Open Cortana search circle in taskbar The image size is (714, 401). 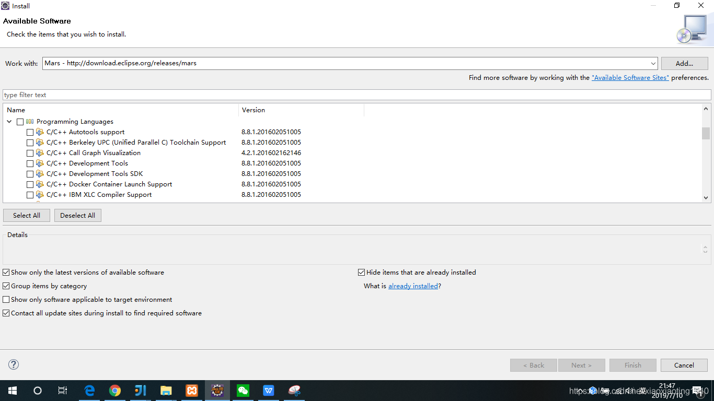37,391
